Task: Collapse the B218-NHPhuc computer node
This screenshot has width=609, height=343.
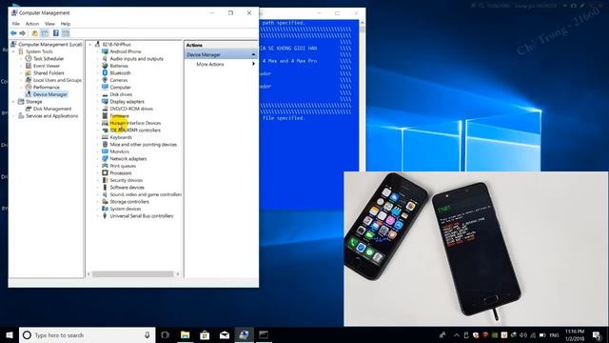Action: (90, 45)
